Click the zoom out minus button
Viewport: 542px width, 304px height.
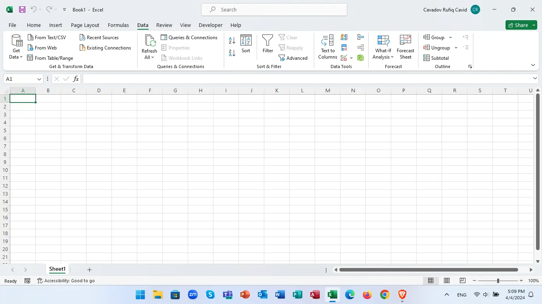pyautogui.click(x=475, y=281)
